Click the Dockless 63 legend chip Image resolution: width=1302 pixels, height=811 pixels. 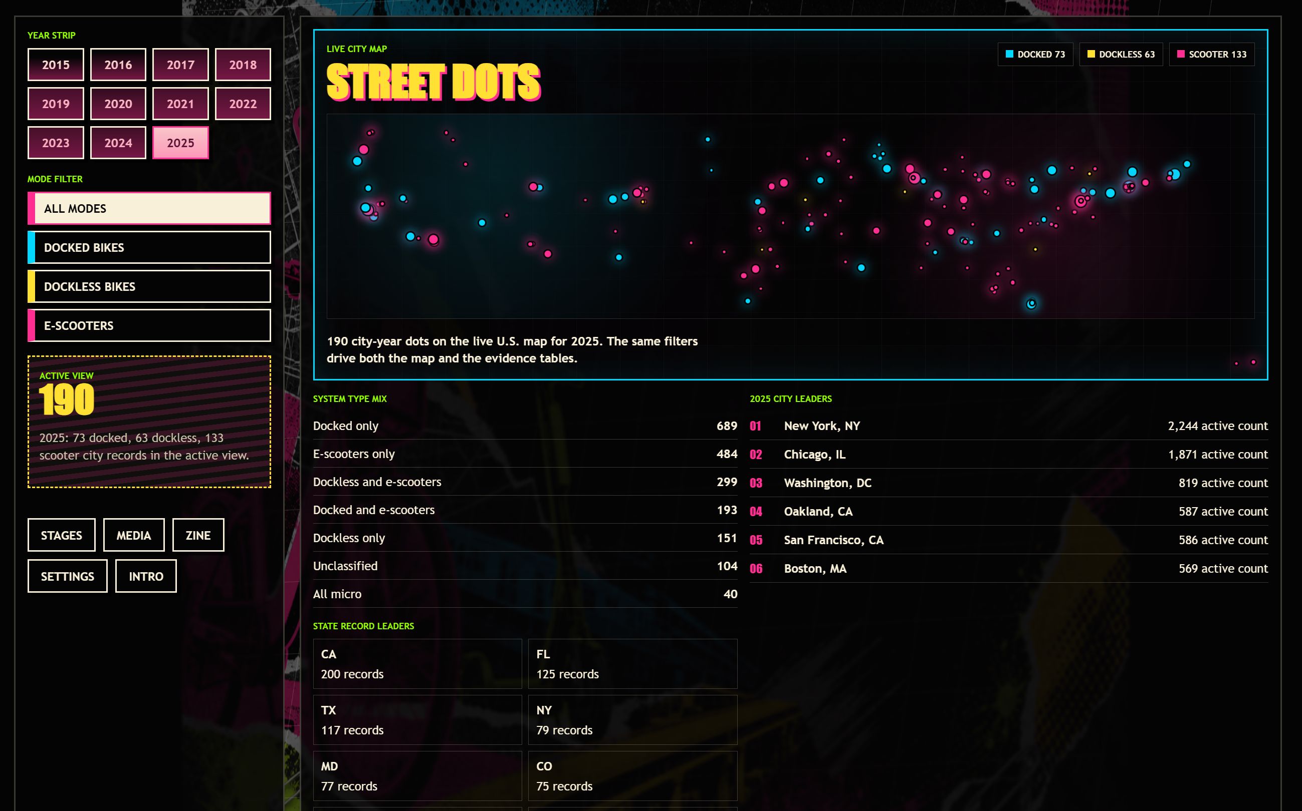(1121, 55)
